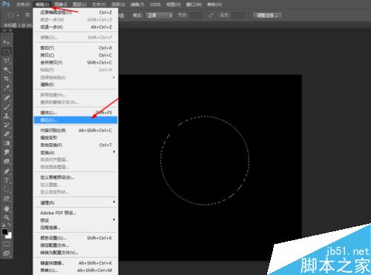Select the Gradient tool
371x275 pixels.
pyautogui.click(x=7, y=143)
